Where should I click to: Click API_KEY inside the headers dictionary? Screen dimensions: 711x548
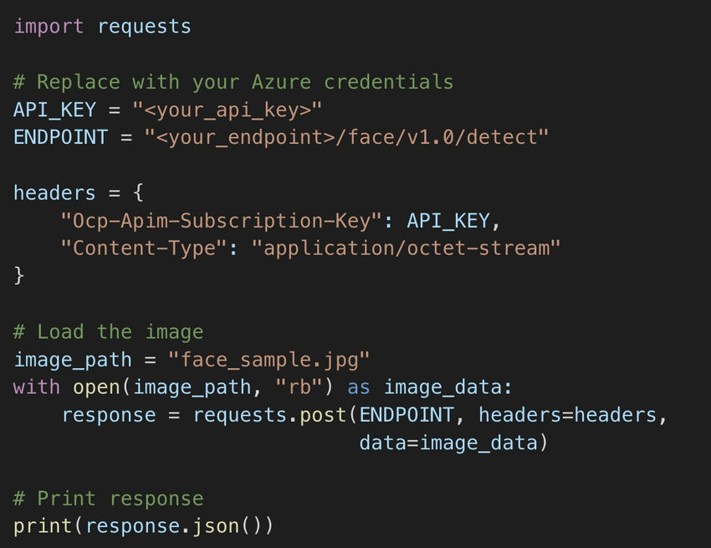(x=448, y=221)
